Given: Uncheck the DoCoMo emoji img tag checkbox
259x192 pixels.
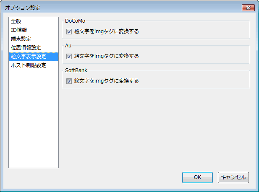Looking at the screenshot, I should coord(69,31).
